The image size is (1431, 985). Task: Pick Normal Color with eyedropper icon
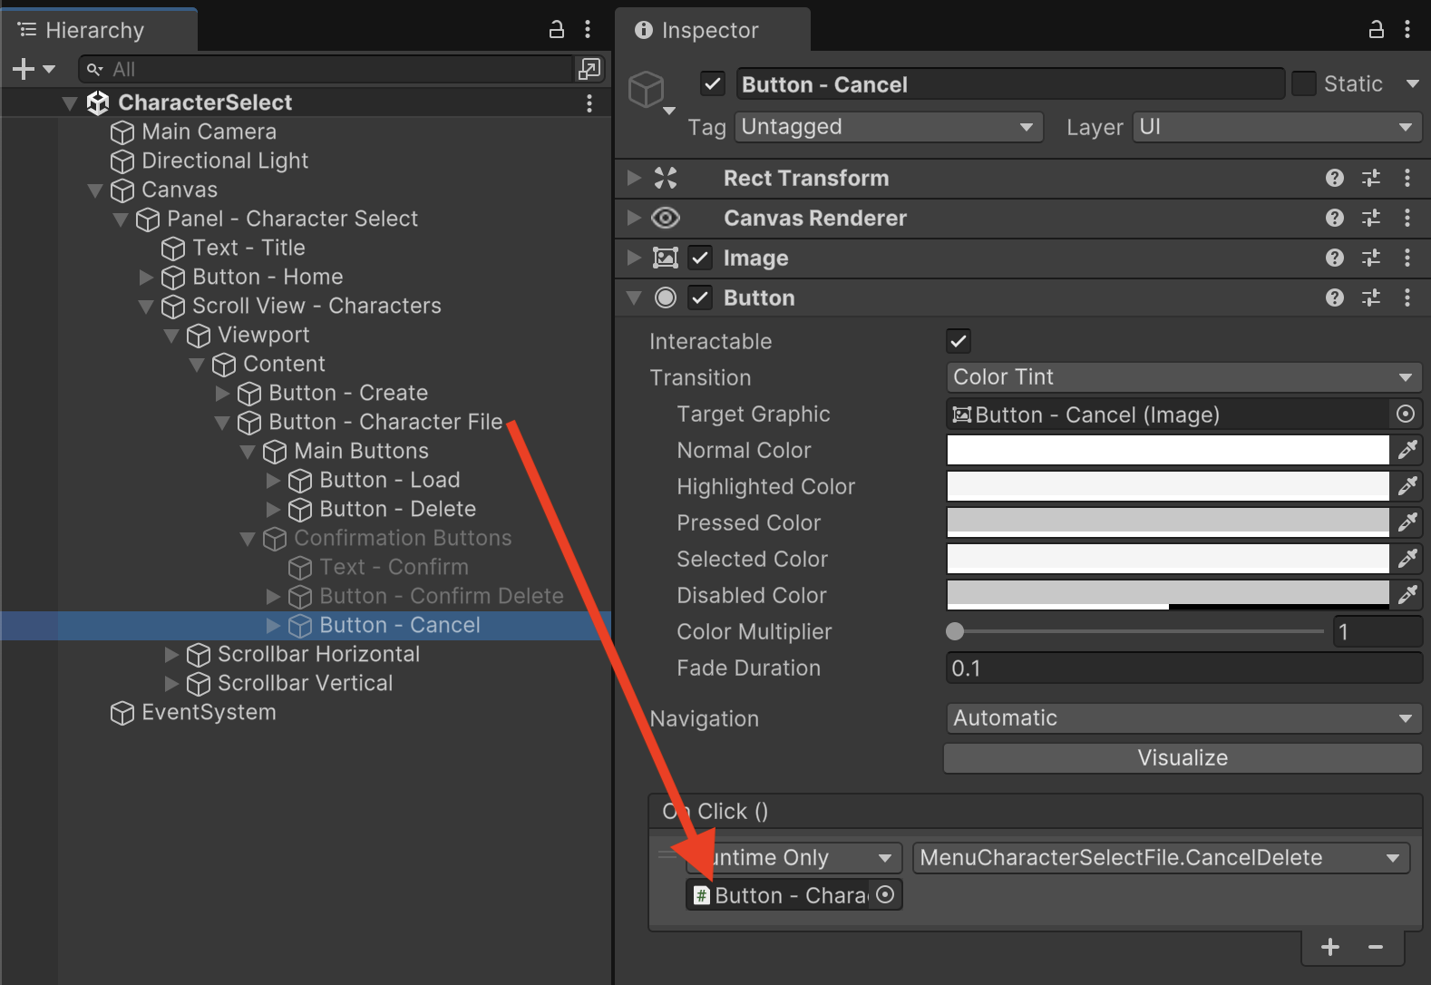pyautogui.click(x=1407, y=450)
